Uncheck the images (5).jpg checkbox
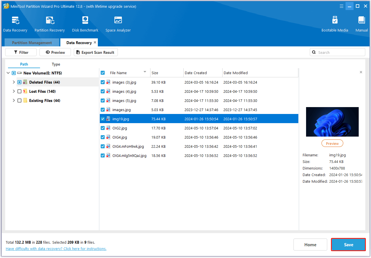Screen dimensions: 371x258 (103, 101)
